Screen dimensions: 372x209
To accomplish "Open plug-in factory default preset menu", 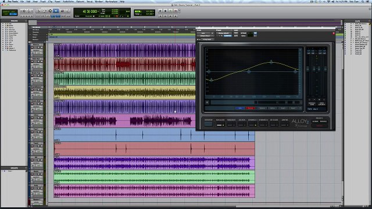I will 224,33.
